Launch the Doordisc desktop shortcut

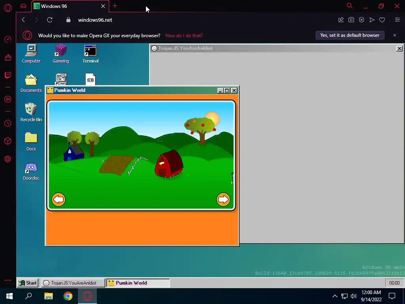[x=31, y=171]
